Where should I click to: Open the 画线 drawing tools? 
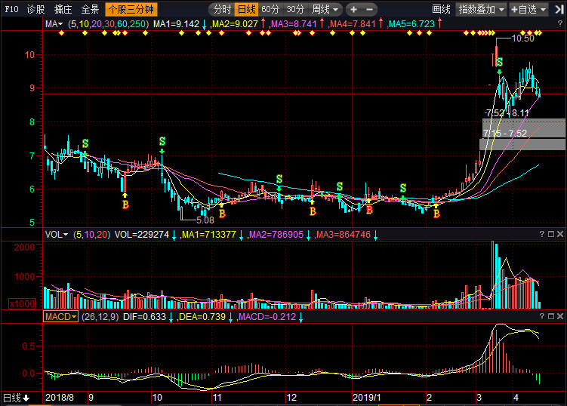click(441, 10)
